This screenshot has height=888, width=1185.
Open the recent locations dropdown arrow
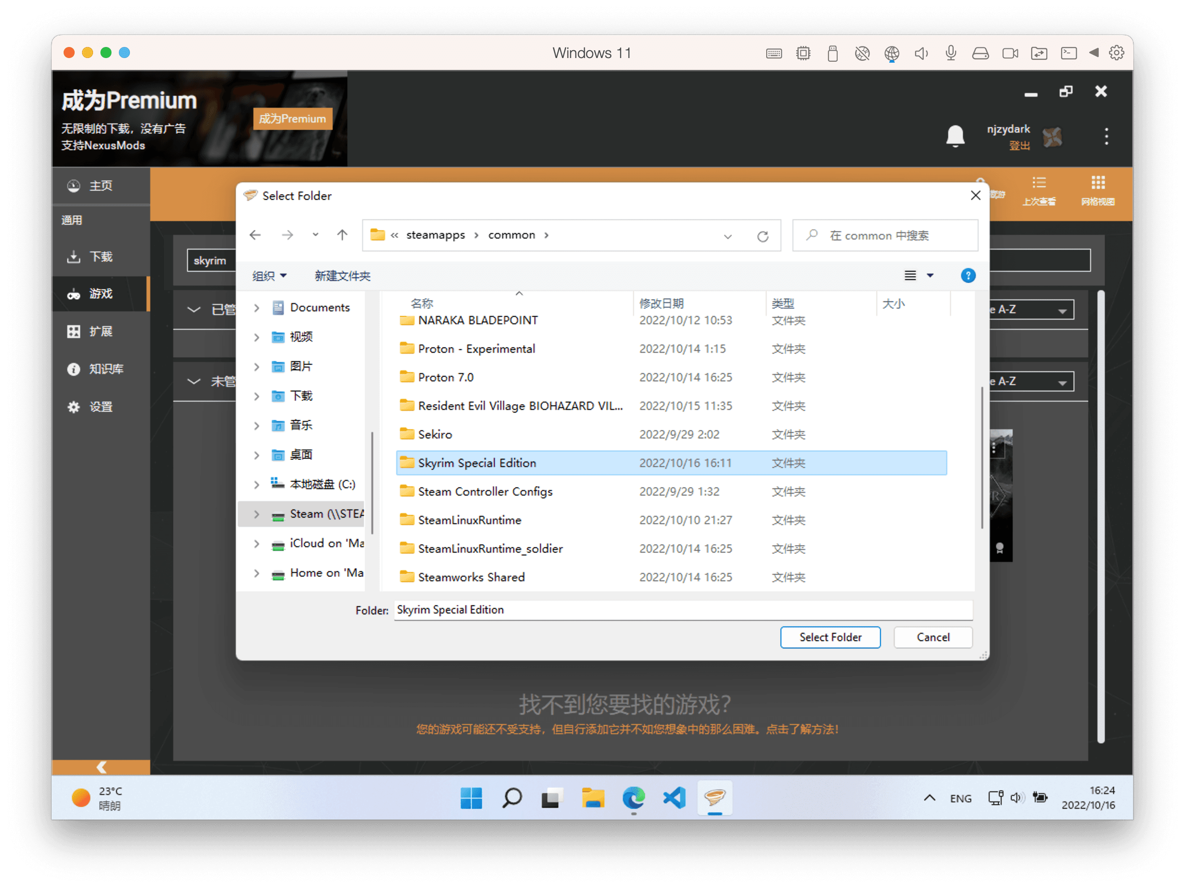pos(316,235)
